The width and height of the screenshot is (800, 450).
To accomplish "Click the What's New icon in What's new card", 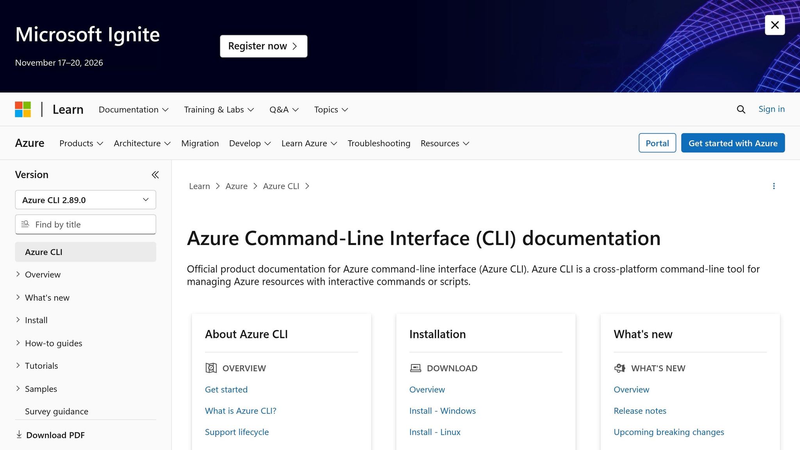I will click(x=620, y=368).
